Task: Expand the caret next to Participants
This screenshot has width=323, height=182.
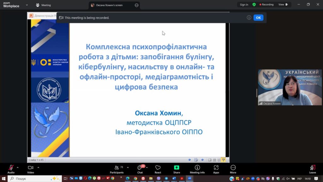Action: (x=128, y=167)
